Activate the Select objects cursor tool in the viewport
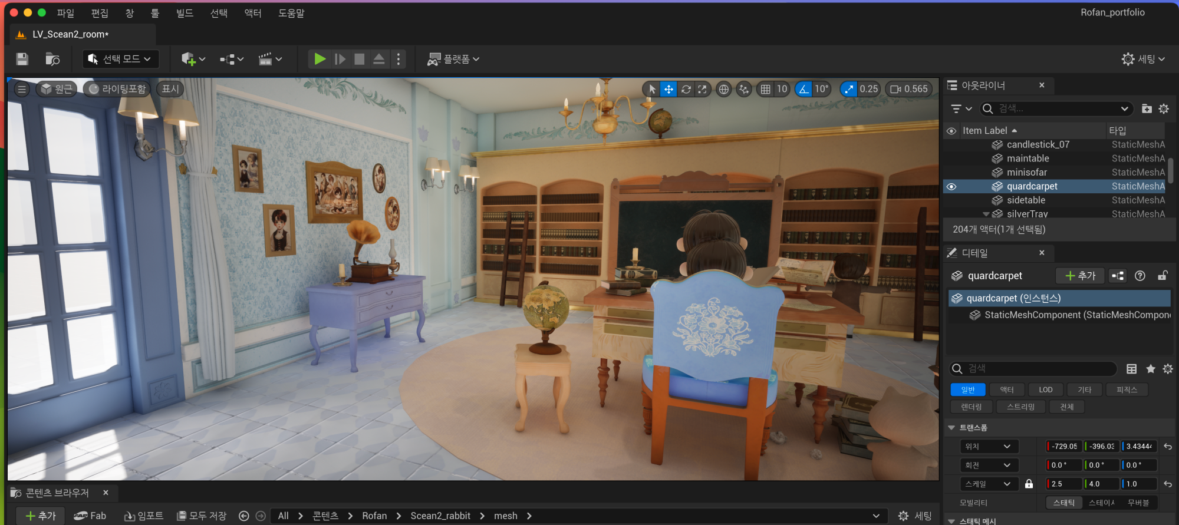1179x525 pixels. point(652,89)
